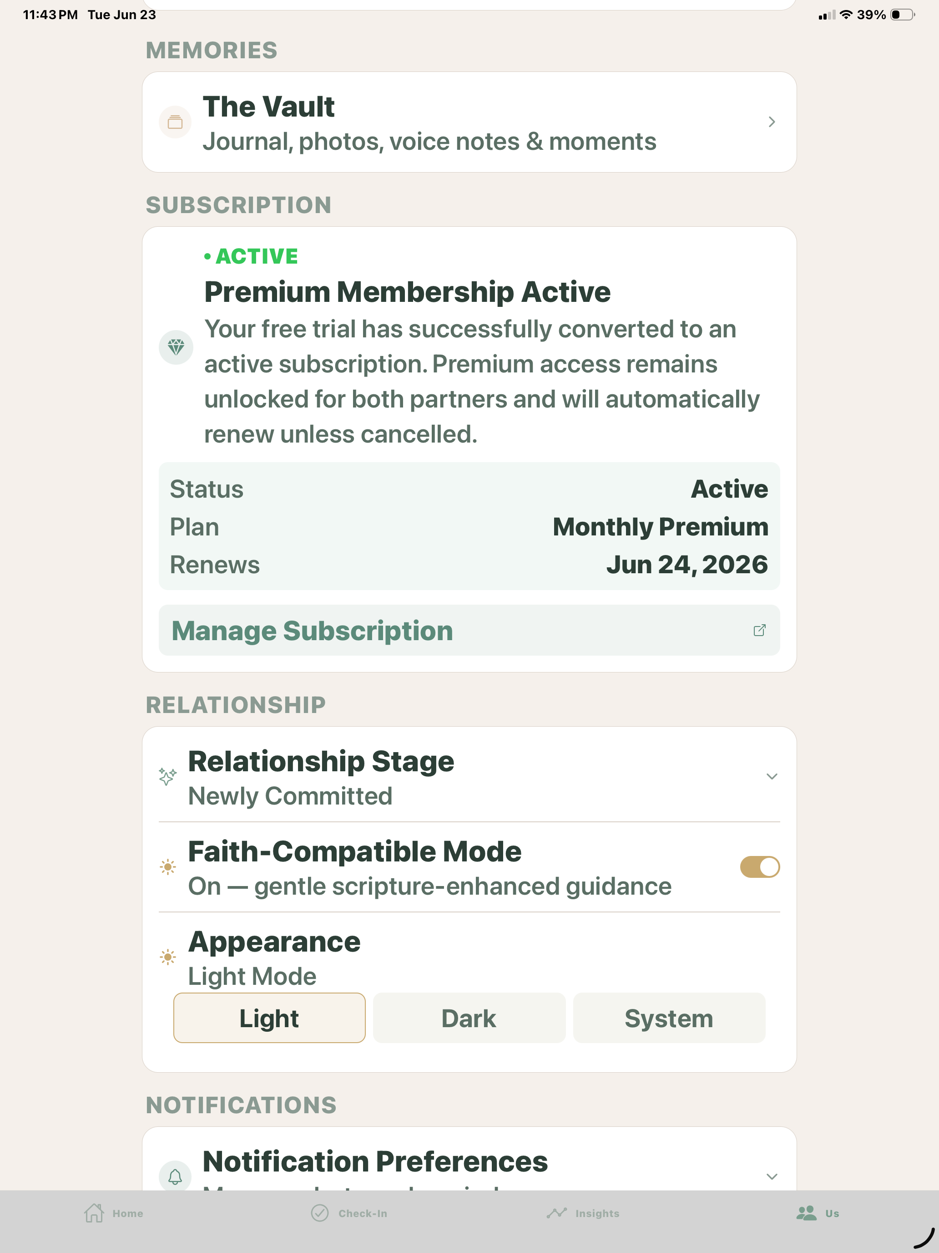Expand the Relationship Stage chevron
This screenshot has height=1253, width=939.
click(x=772, y=776)
